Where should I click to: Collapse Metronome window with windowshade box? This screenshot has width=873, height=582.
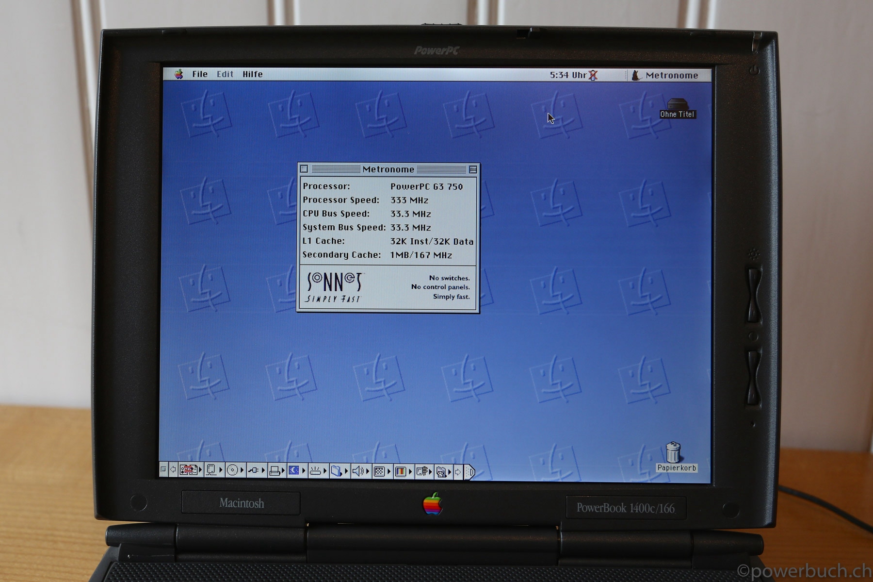(472, 169)
